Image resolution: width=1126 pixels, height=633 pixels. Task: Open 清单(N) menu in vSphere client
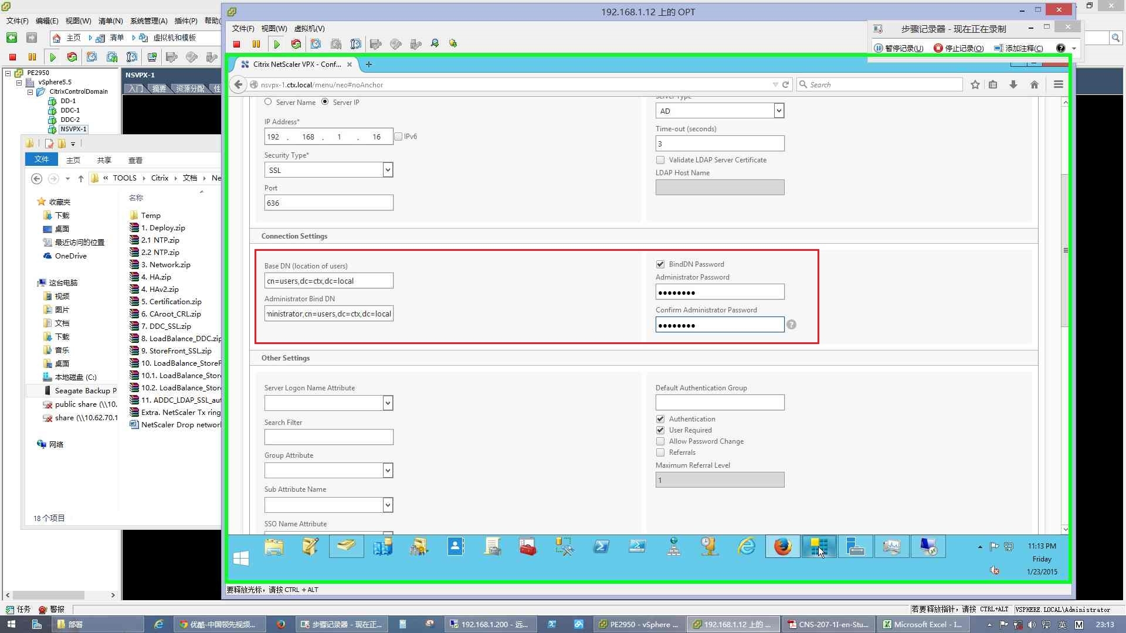tap(110, 21)
